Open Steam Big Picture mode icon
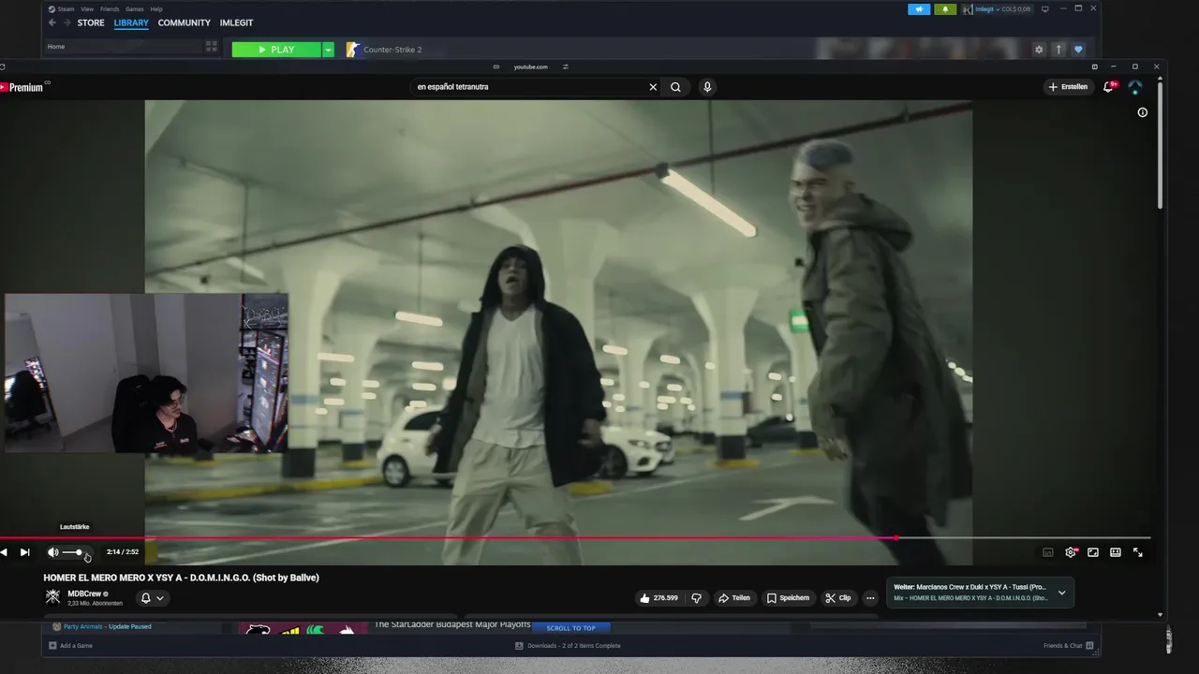The image size is (1199, 674). coord(1045,9)
